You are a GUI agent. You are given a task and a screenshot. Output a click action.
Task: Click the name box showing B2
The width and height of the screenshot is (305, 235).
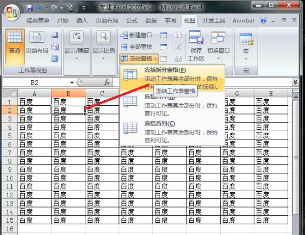pyautogui.click(x=35, y=83)
